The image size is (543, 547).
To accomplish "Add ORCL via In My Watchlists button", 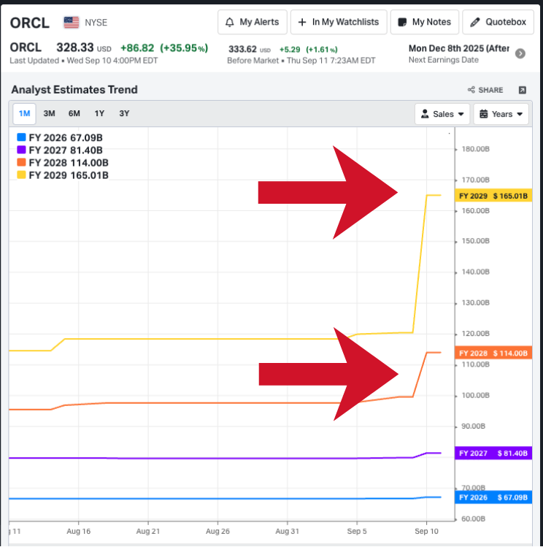I will click(x=339, y=22).
